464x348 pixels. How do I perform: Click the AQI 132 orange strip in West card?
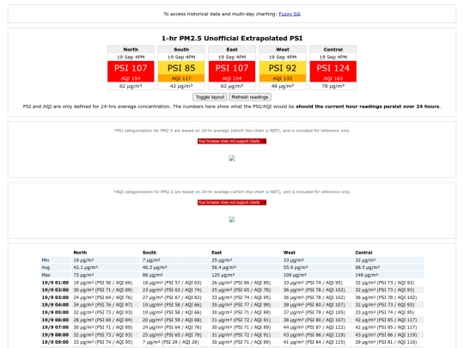tap(283, 78)
